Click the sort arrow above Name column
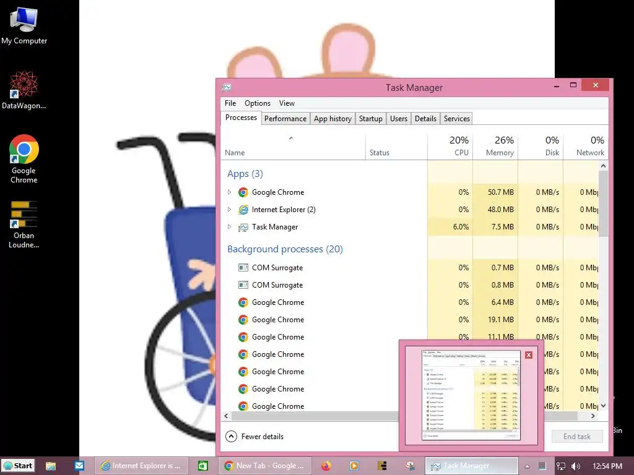 (291, 138)
